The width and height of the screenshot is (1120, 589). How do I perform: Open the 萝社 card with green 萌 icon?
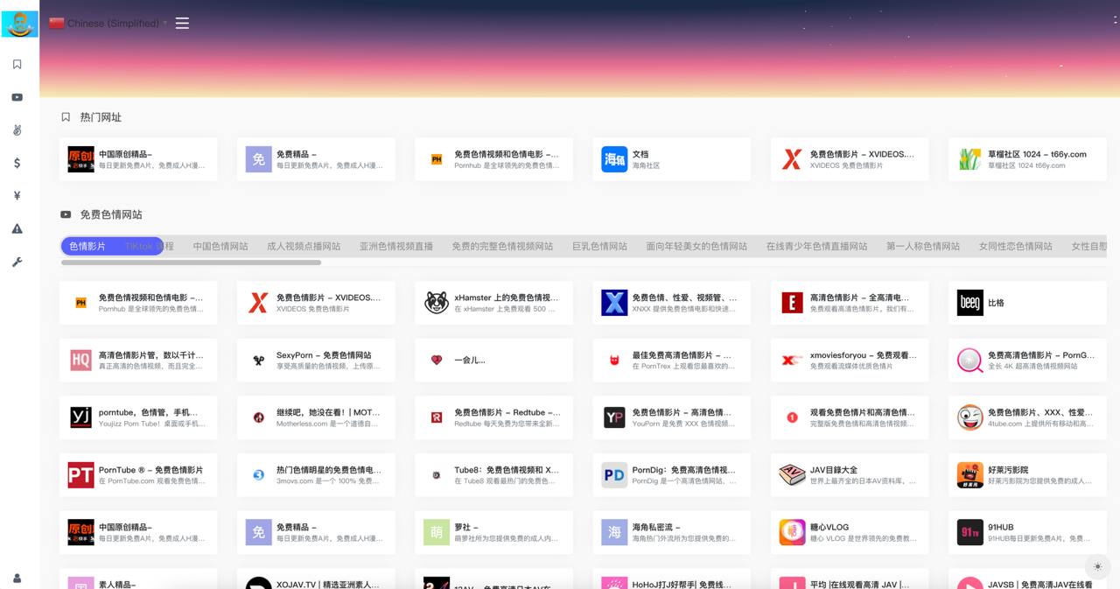[493, 532]
